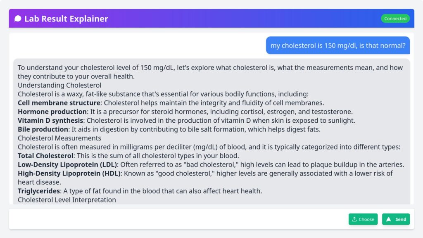Click the 'Cholesterol Level Interpretation' heading
The width and height of the screenshot is (423, 238).
[x=67, y=200]
